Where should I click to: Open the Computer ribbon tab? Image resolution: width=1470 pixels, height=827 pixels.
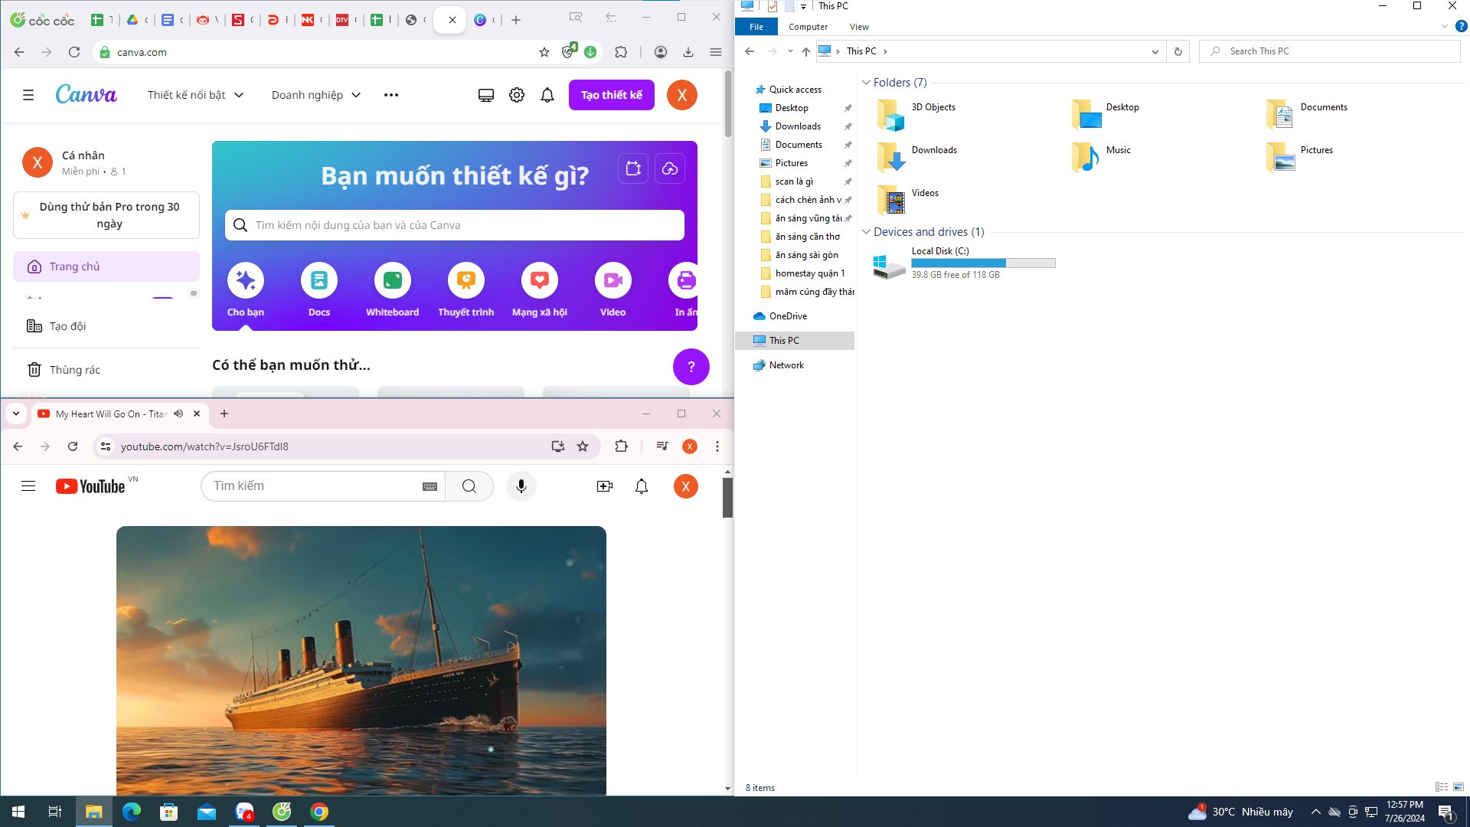tap(808, 27)
